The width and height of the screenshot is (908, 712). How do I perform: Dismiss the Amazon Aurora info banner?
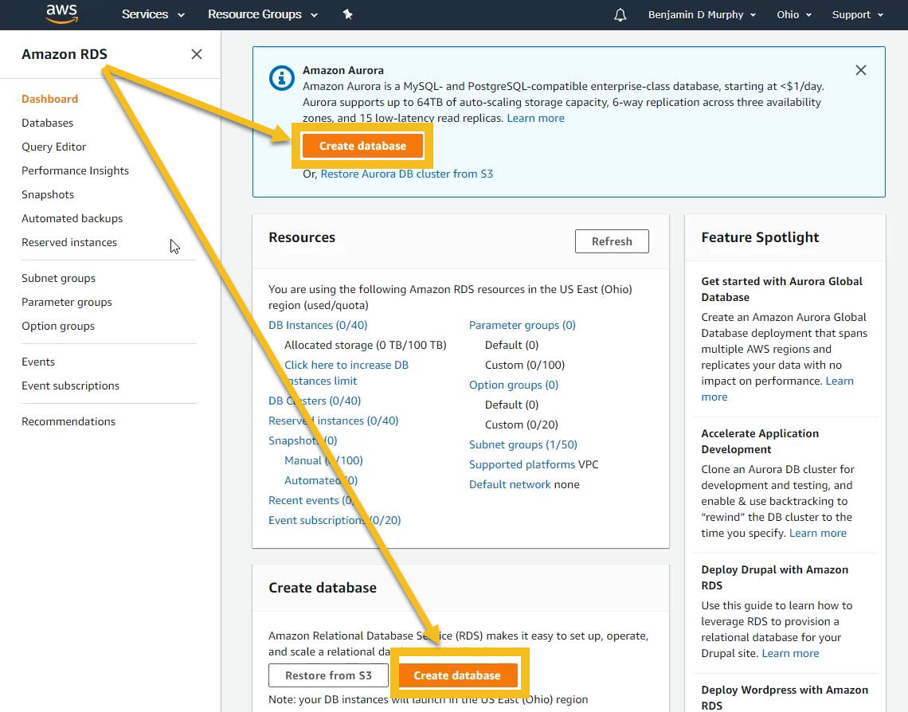tap(860, 70)
